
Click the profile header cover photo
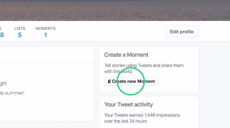pos(115,10)
